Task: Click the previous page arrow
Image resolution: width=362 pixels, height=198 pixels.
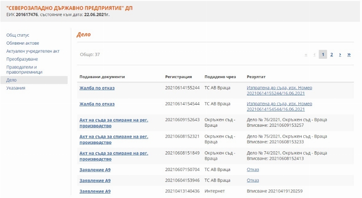Action: pyautogui.click(x=314, y=55)
